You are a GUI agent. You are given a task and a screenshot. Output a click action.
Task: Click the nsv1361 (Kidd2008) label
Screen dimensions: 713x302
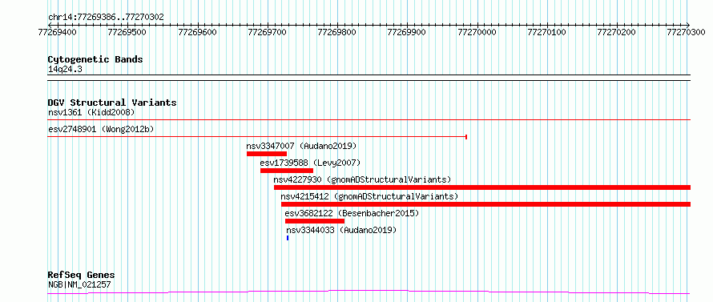91,112
